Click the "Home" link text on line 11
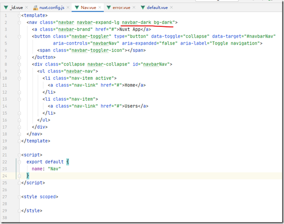Image resolution: width=284 pixels, height=224 pixels. click(130, 85)
